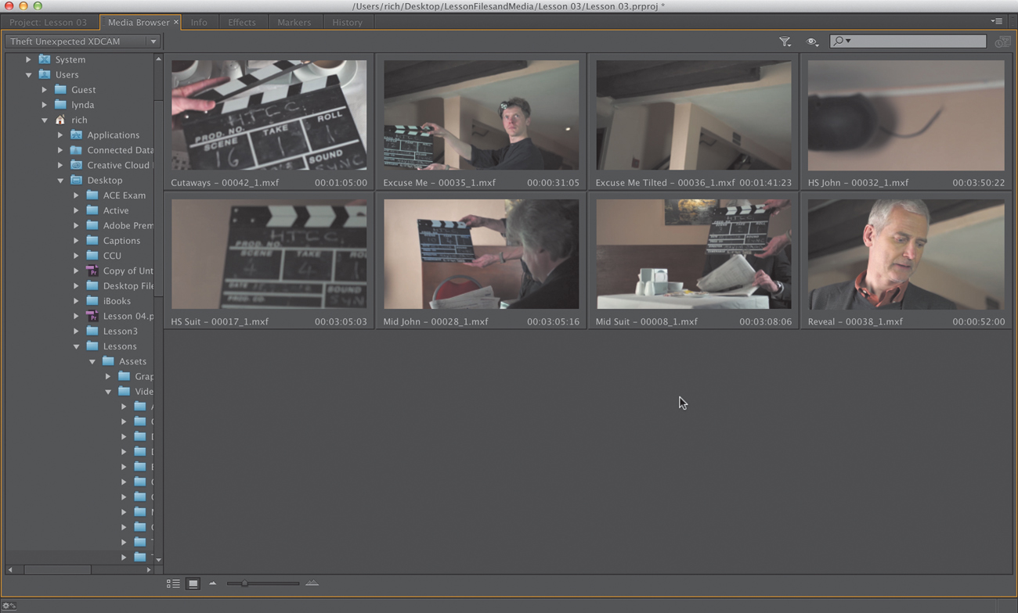This screenshot has height=613, width=1018.
Task: Select the Reveal - 00038_1.mxf clip
Action: 906,254
